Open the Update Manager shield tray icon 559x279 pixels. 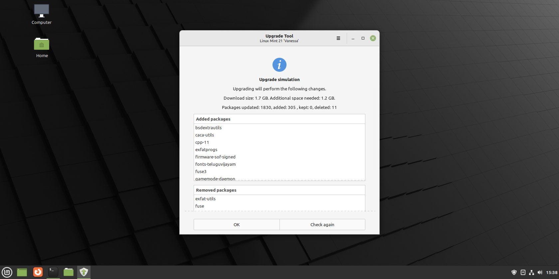click(514, 272)
